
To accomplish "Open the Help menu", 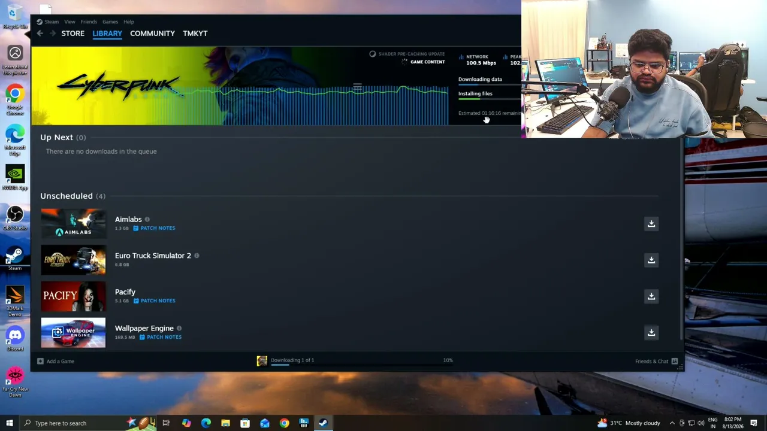I will click(129, 22).
